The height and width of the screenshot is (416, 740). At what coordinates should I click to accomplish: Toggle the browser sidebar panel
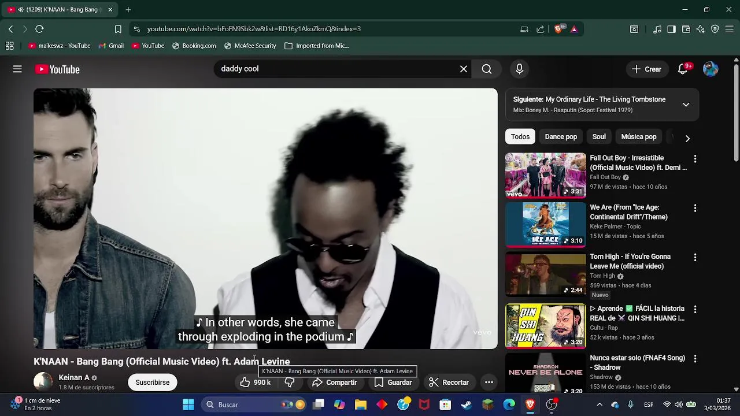click(x=671, y=29)
